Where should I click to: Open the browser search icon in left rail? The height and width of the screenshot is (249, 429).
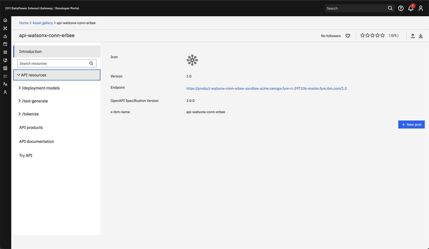5,44
